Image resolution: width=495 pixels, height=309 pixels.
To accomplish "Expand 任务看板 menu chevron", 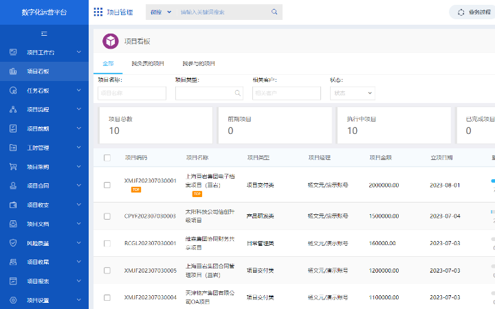I will (79, 91).
